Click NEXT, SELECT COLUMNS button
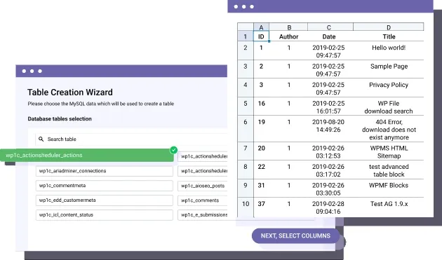Image resolution: width=442 pixels, height=260 pixels. coord(295,235)
